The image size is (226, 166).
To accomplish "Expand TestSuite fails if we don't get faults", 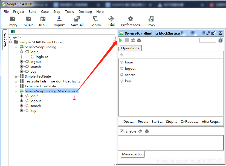I will tap(16, 81).
